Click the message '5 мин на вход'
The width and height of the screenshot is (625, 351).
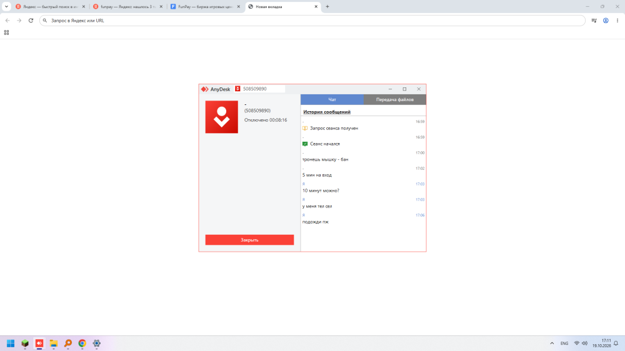click(x=317, y=175)
